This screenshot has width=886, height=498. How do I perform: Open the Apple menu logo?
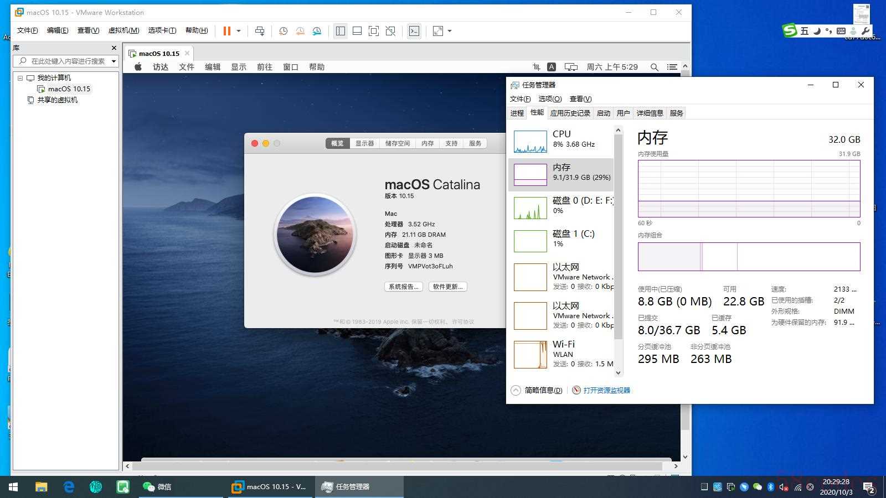[138, 67]
